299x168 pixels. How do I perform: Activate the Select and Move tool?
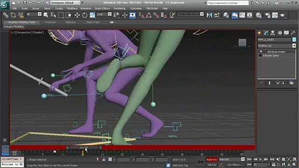click(x=77, y=15)
